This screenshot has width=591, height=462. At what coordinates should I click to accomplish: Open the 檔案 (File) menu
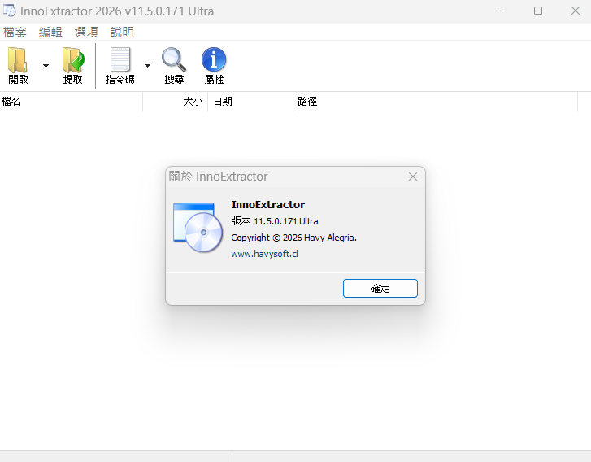(x=15, y=33)
